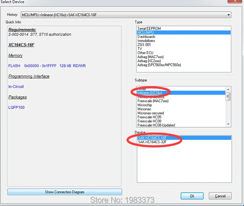Select Freescale HC05 subtype

[181, 117]
